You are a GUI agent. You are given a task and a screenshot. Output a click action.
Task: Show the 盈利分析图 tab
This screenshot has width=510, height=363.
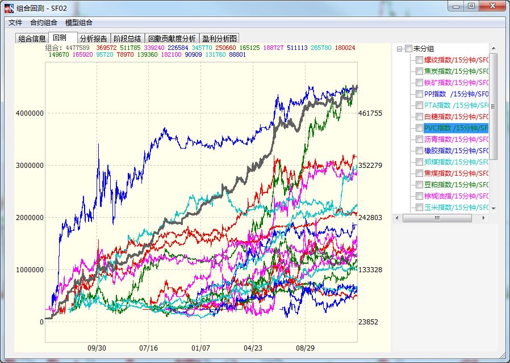tap(220, 39)
